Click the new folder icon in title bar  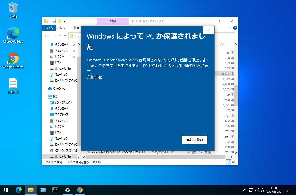point(60,21)
